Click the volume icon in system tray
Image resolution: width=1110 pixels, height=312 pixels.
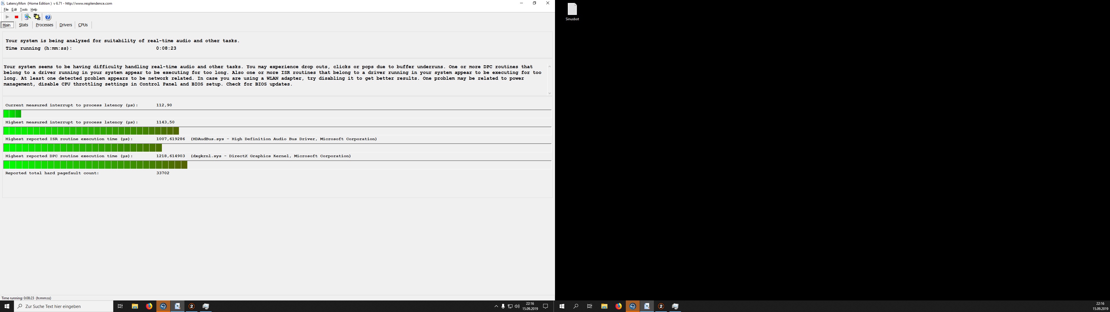point(517,307)
